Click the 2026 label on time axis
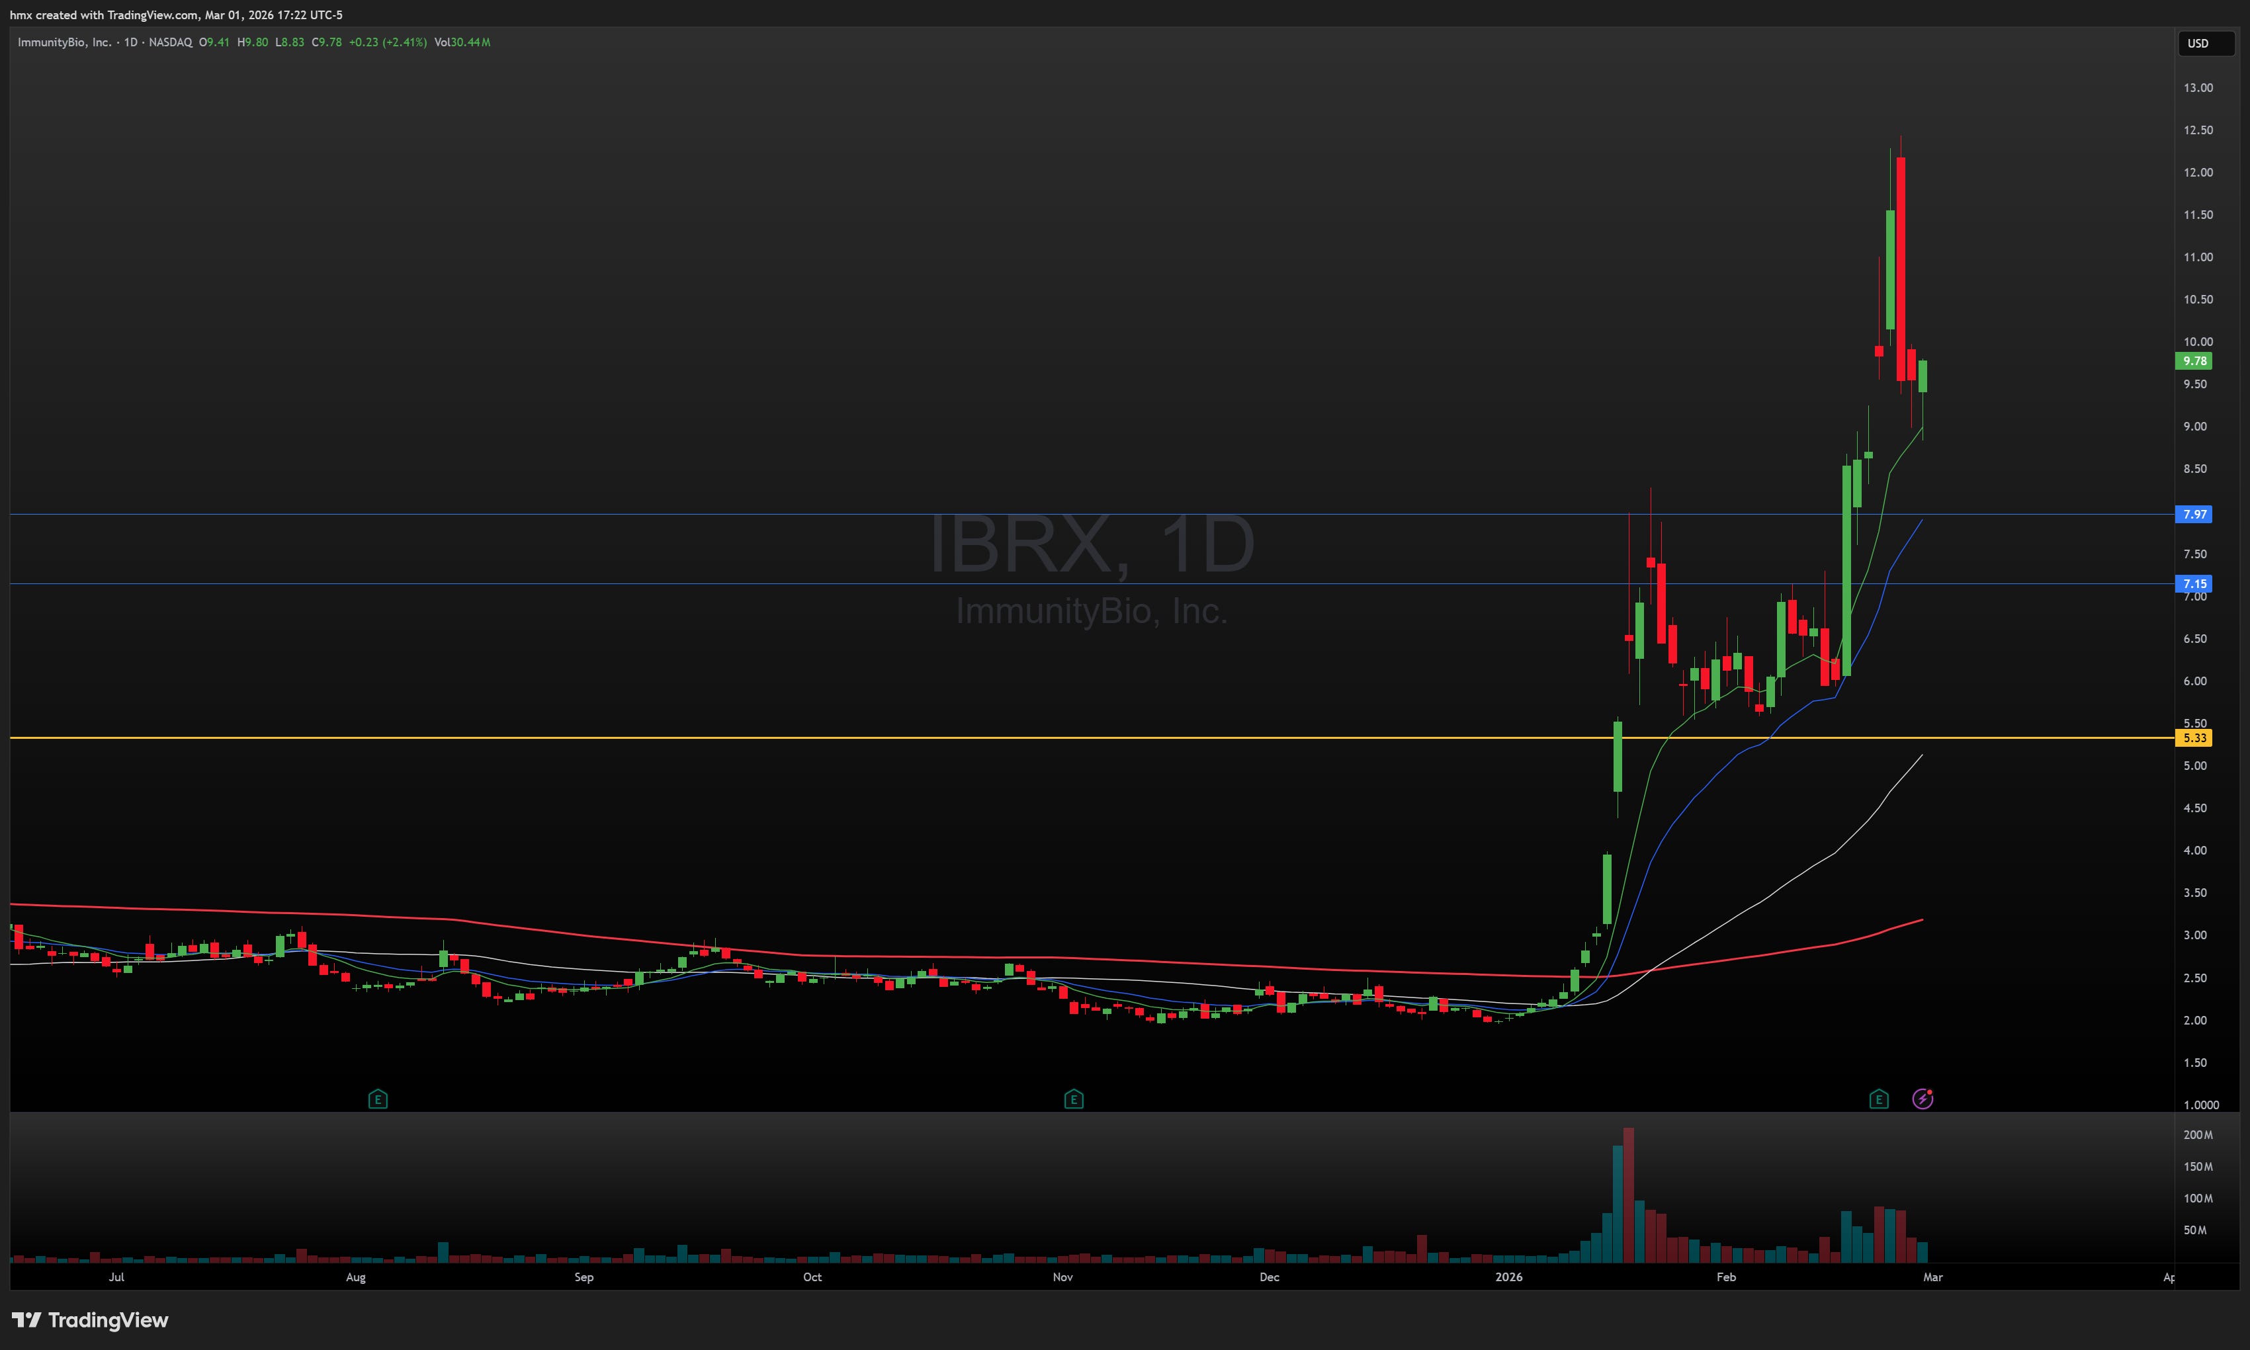This screenshot has width=2250, height=1350. coord(1508,1277)
